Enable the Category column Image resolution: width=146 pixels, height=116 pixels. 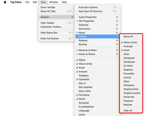97,75
